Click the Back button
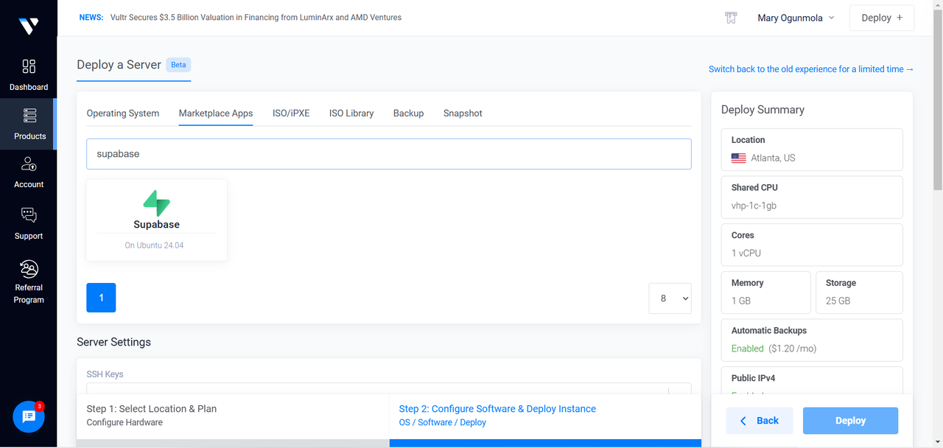Viewport: 943px width, 448px height. (760, 421)
